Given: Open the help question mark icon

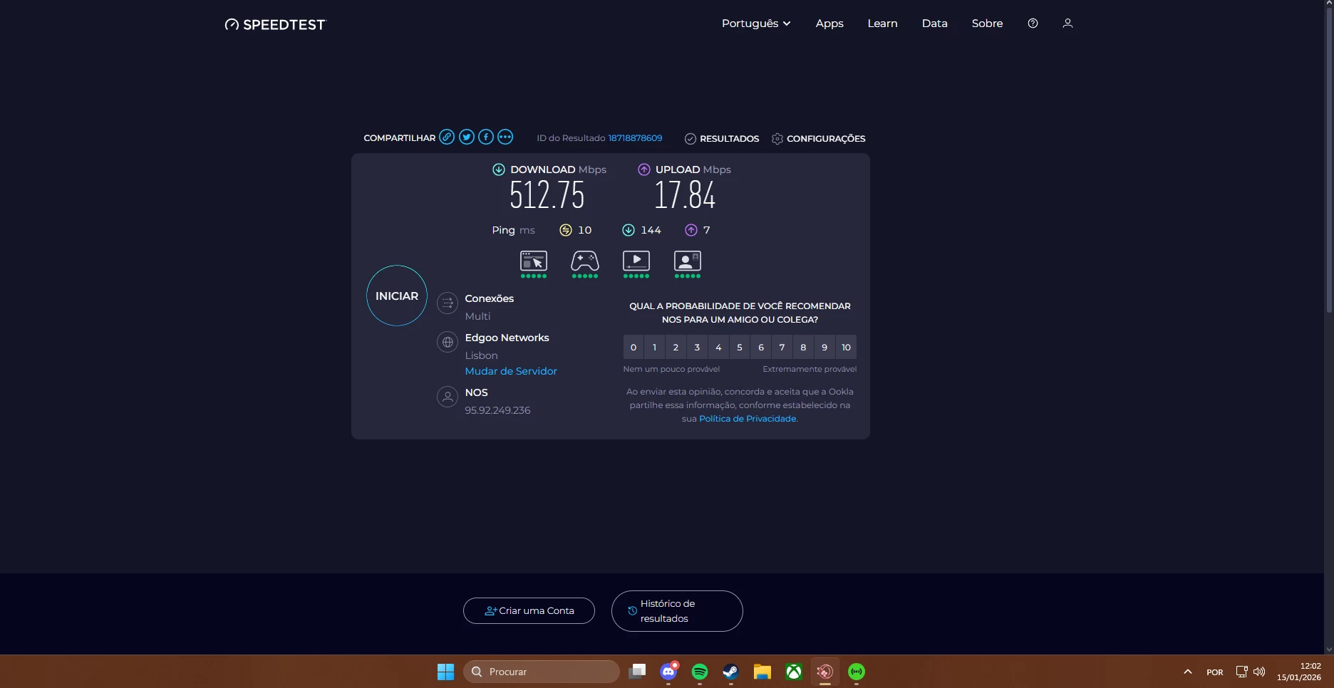Looking at the screenshot, I should (x=1033, y=24).
